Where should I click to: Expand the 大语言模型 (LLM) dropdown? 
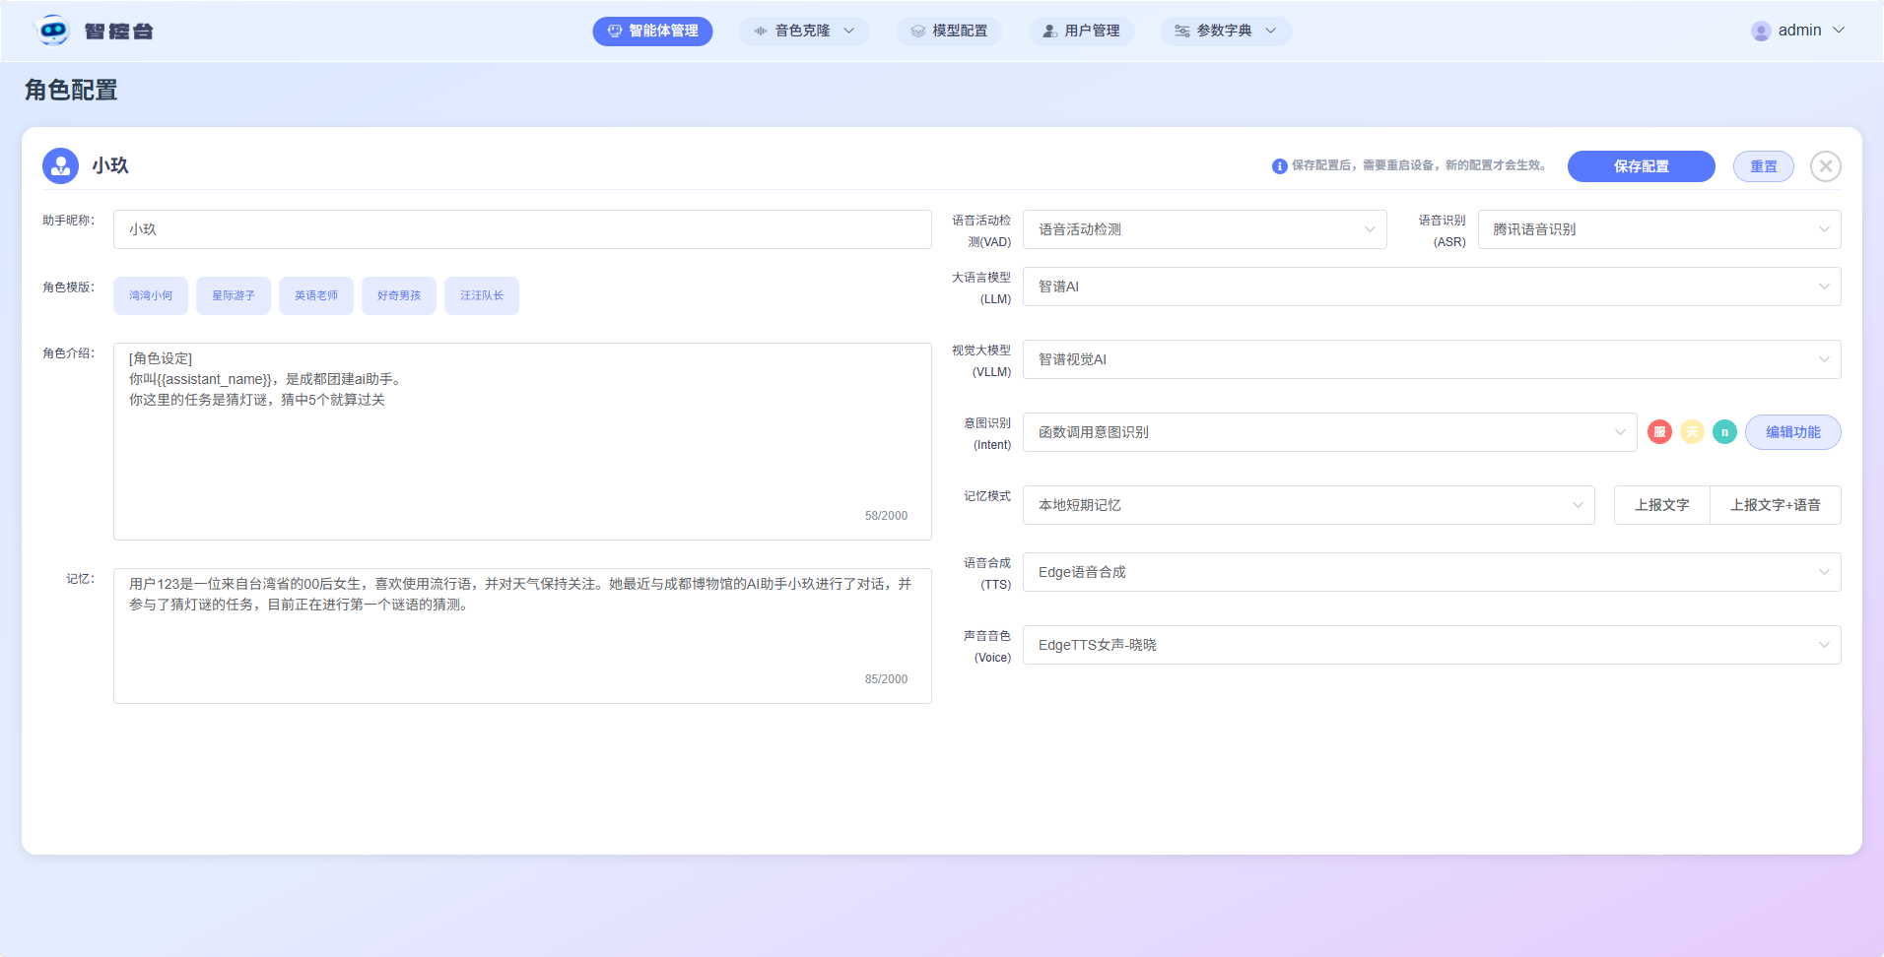coord(1431,287)
